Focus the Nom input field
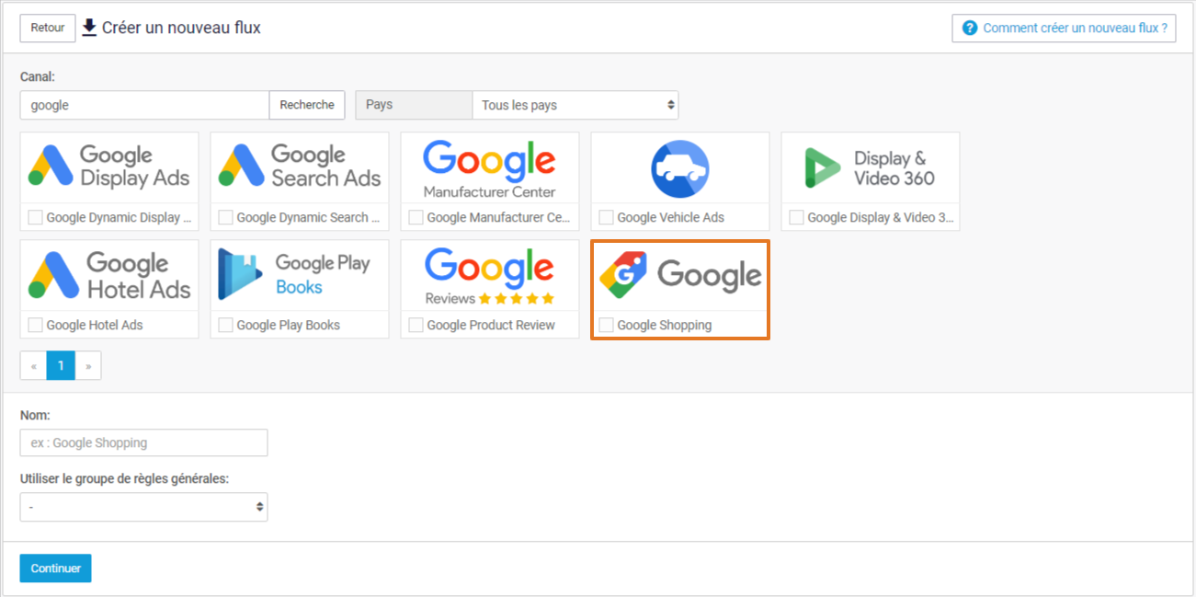This screenshot has height=597, width=1196. tap(143, 442)
